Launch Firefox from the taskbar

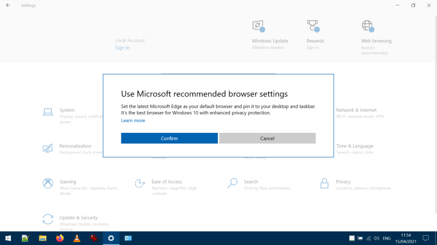pos(60,238)
